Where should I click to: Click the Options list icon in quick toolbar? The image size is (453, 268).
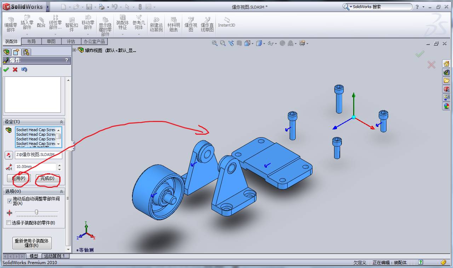(148, 7)
